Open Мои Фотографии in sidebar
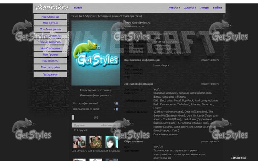 click(50, 29)
